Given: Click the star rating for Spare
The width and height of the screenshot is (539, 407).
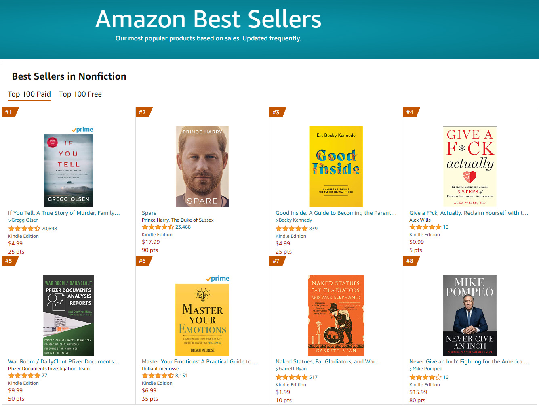Looking at the screenshot, I should coord(158,227).
